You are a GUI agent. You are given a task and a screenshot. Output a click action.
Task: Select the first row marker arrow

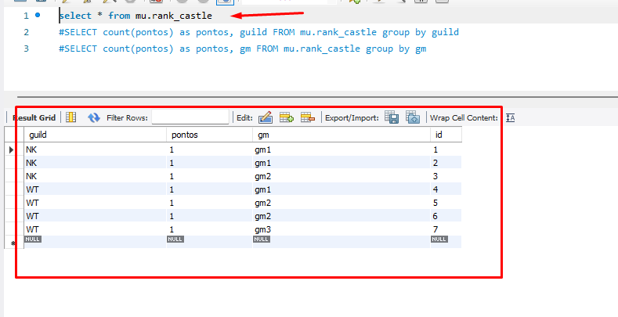tap(11, 149)
